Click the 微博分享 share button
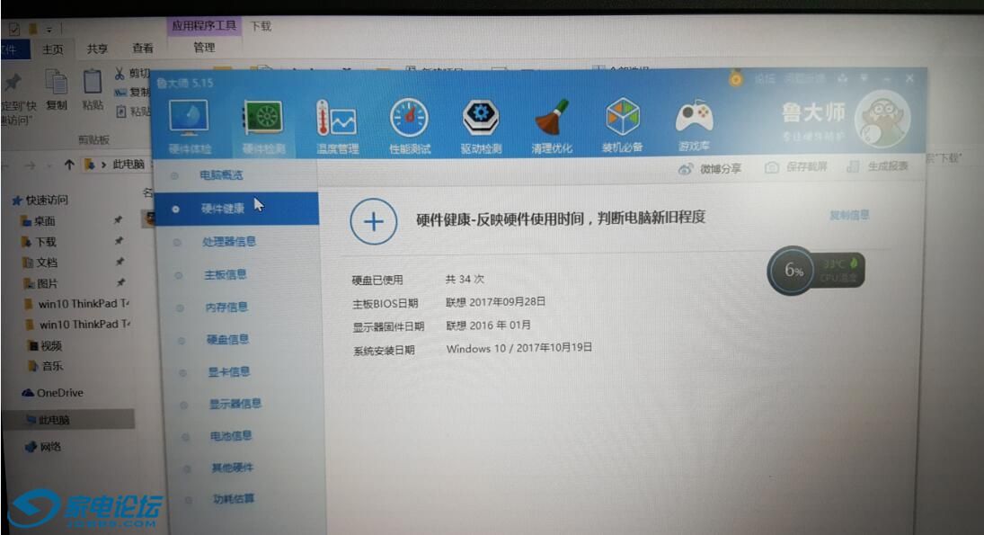The width and height of the screenshot is (984, 535). (x=711, y=168)
